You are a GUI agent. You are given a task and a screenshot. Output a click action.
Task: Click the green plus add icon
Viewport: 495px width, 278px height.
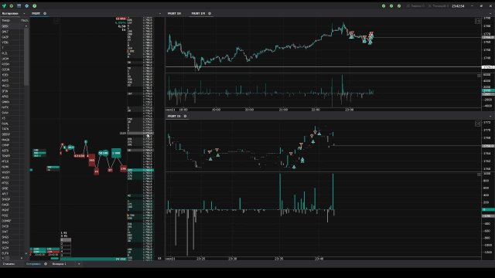[x=12, y=5]
